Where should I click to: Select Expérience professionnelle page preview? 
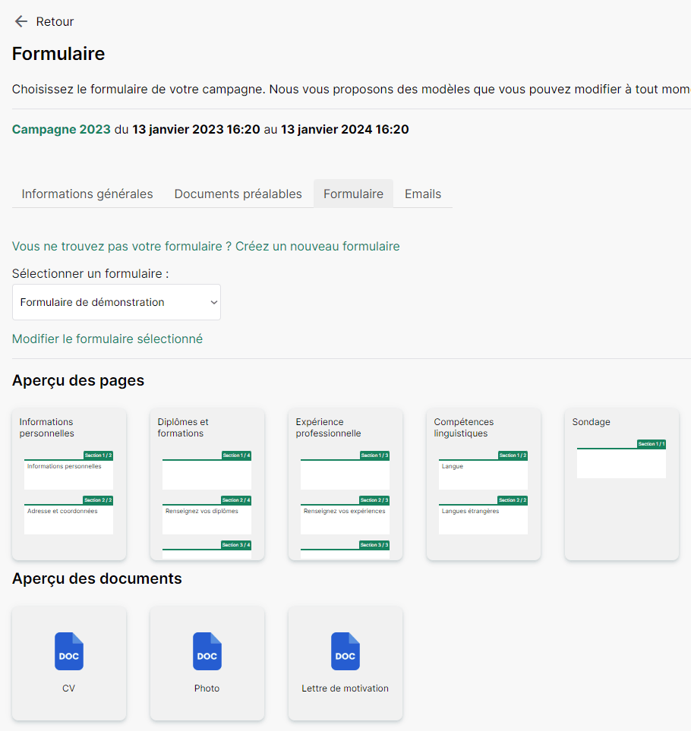pyautogui.click(x=345, y=484)
